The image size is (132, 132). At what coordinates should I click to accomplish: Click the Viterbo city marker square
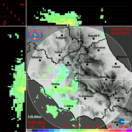coord(40,60)
